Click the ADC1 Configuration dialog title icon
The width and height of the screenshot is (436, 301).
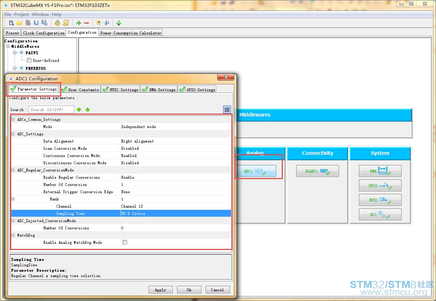(11, 79)
